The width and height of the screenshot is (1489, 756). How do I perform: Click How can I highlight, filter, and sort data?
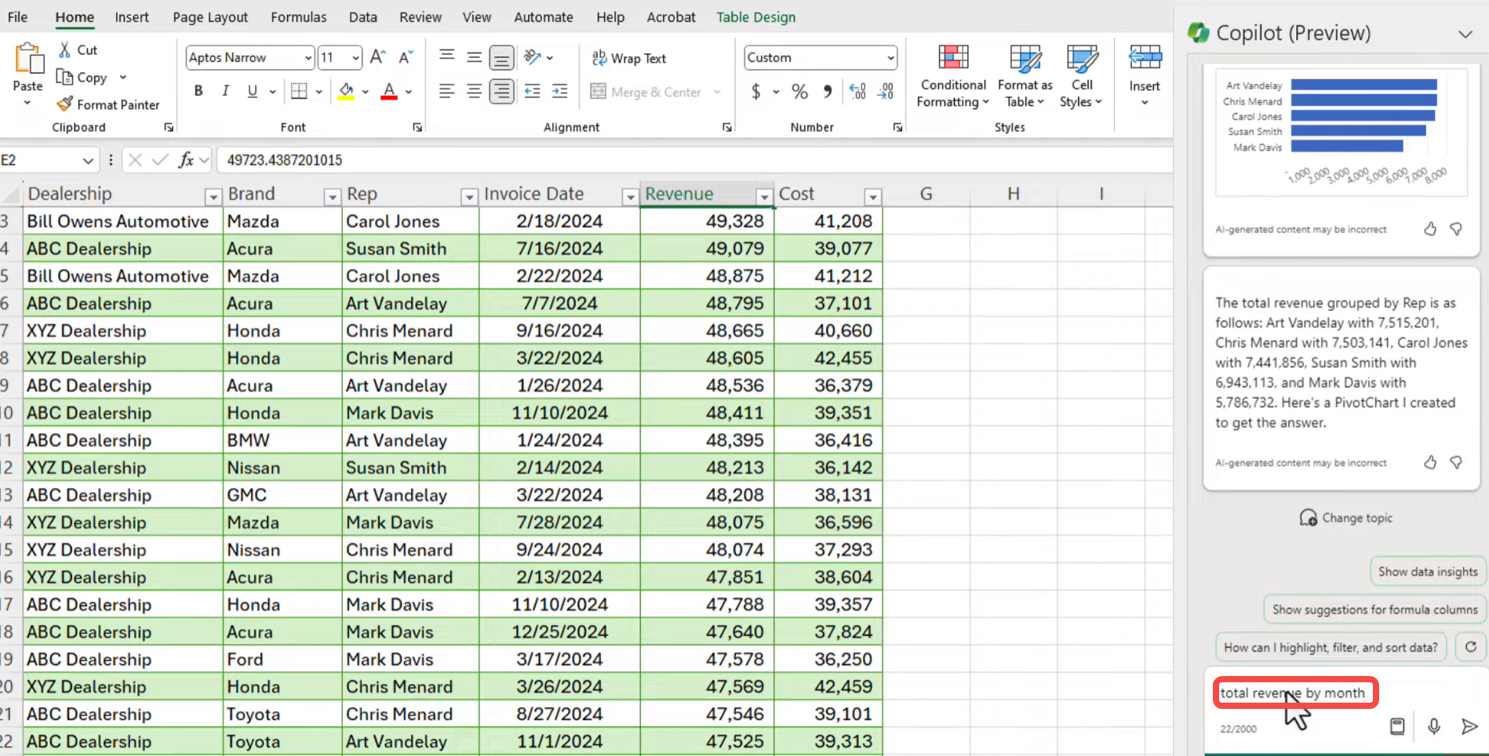(1331, 647)
